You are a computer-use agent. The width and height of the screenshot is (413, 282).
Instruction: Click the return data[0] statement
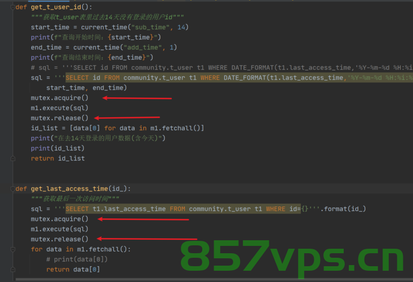pos(73,270)
